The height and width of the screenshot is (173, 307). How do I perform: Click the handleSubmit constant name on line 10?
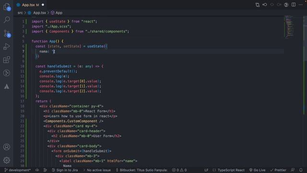(59, 66)
